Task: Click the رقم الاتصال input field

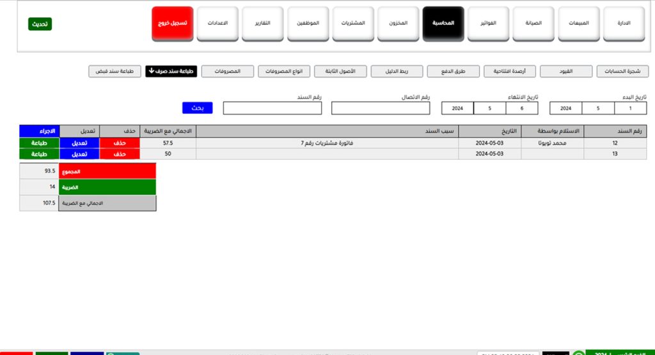Action: point(381,108)
